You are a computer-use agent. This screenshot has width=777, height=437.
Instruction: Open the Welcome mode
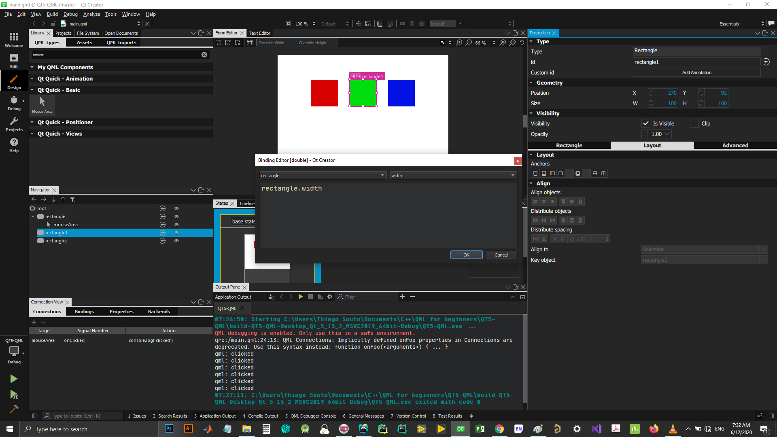pos(14,40)
